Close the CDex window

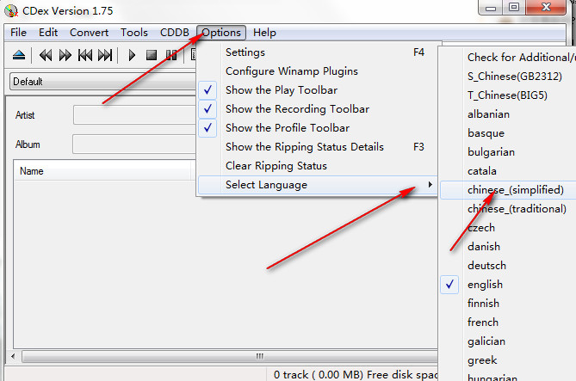(546, 8)
